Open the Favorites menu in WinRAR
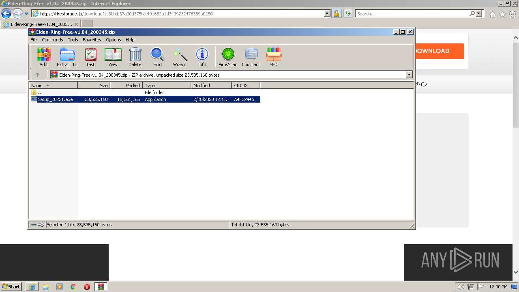 [92, 40]
